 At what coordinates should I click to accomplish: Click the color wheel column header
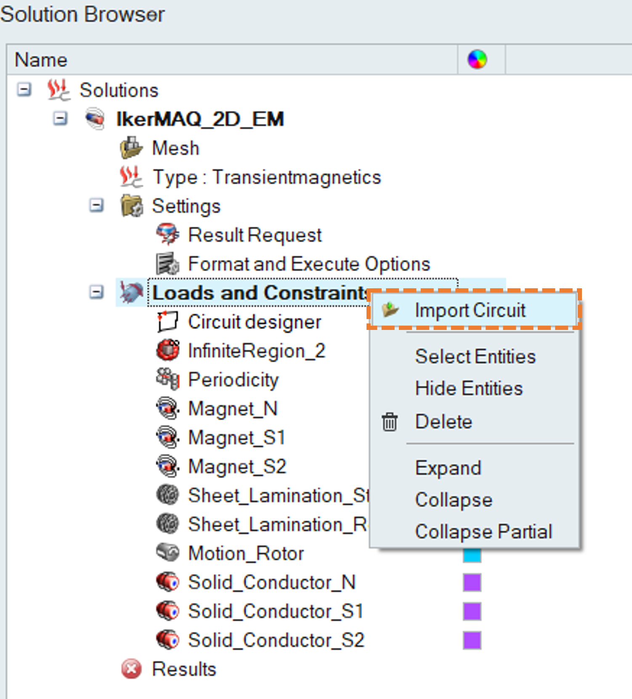(x=477, y=59)
